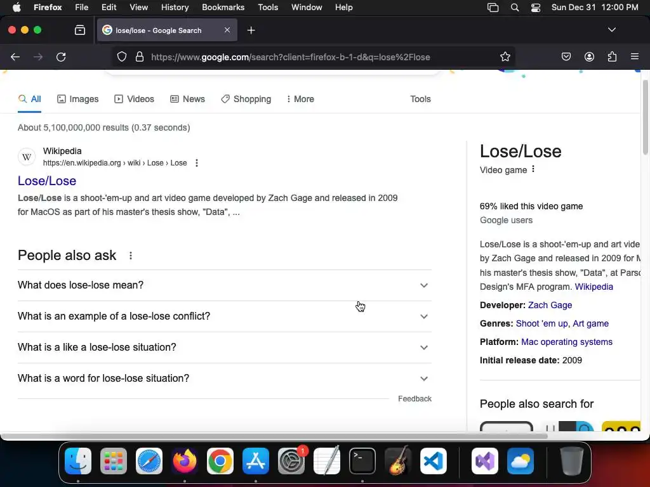Select the All results tab
The width and height of the screenshot is (650, 487).
click(29, 99)
